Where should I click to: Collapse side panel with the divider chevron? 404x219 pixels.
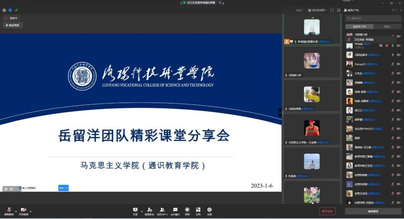280,113
